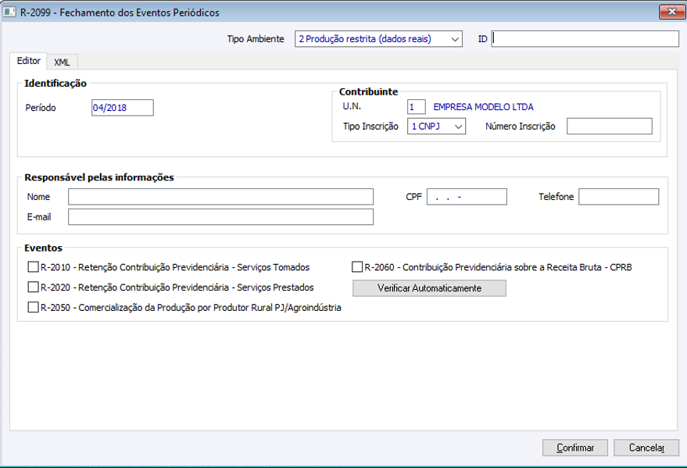
Task: Open the Tipo Ambiente dropdown
Action: click(x=378, y=39)
